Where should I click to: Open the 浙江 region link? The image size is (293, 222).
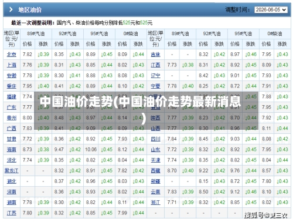[x=155, y=203]
